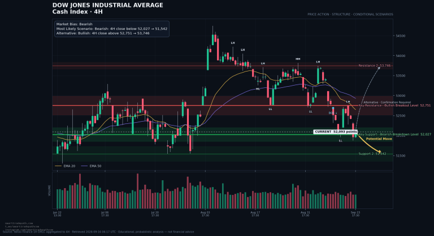Select the "Alternative: Bullish" scenario line

click(103, 33)
